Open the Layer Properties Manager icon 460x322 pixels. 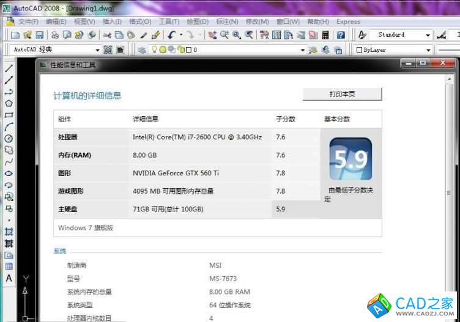(142, 50)
